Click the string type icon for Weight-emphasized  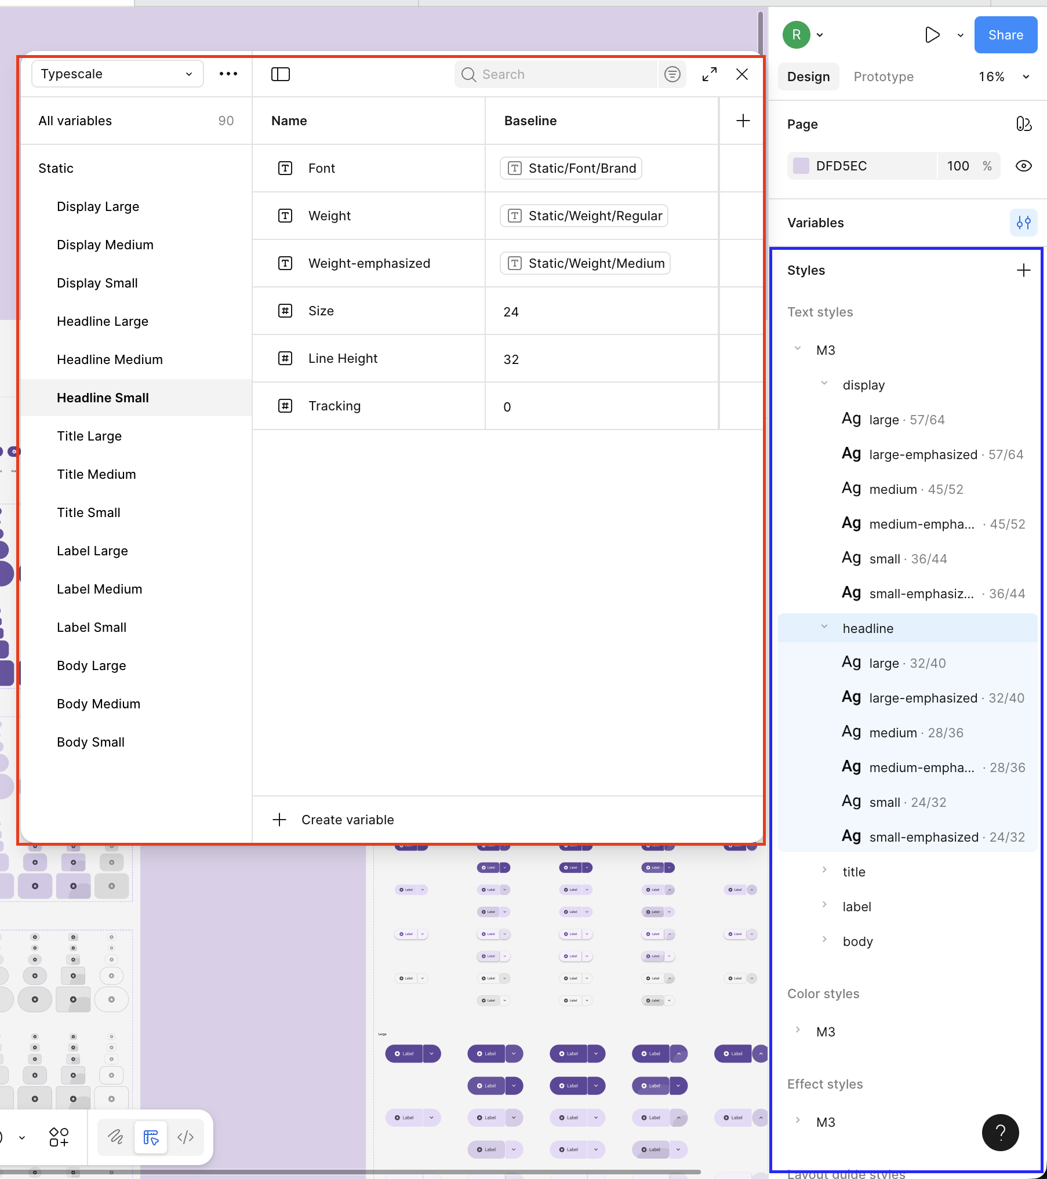285,263
